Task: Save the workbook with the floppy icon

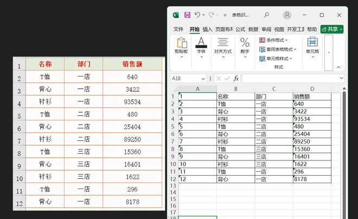Action: tap(187, 15)
